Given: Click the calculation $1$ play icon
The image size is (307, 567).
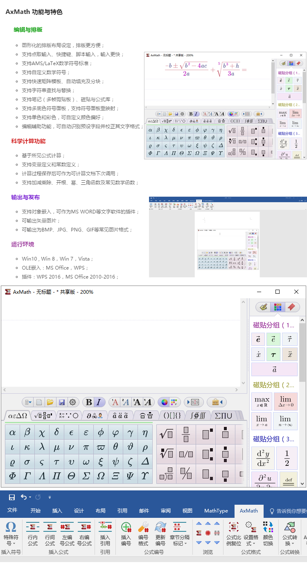Looking at the screenshot, I should click(x=194, y=402).
